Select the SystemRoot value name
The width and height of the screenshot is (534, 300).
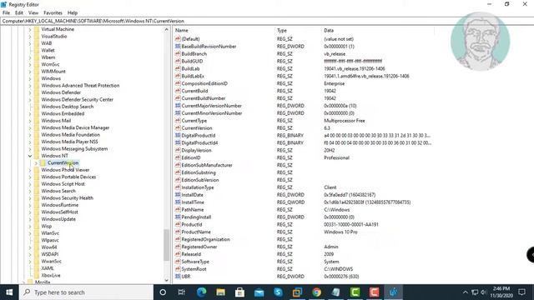(194, 269)
